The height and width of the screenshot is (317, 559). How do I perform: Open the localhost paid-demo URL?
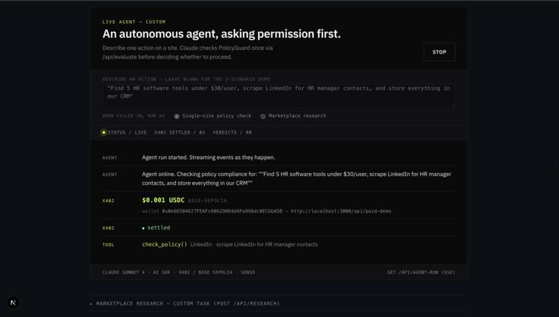coord(341,211)
